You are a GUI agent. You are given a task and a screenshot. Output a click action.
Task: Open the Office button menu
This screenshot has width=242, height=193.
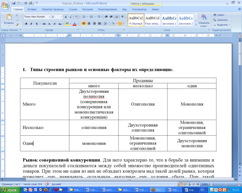[5, 5]
